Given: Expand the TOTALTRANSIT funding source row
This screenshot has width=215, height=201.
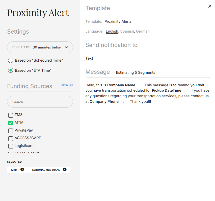Looking at the screenshot, I should (x=10, y=153).
